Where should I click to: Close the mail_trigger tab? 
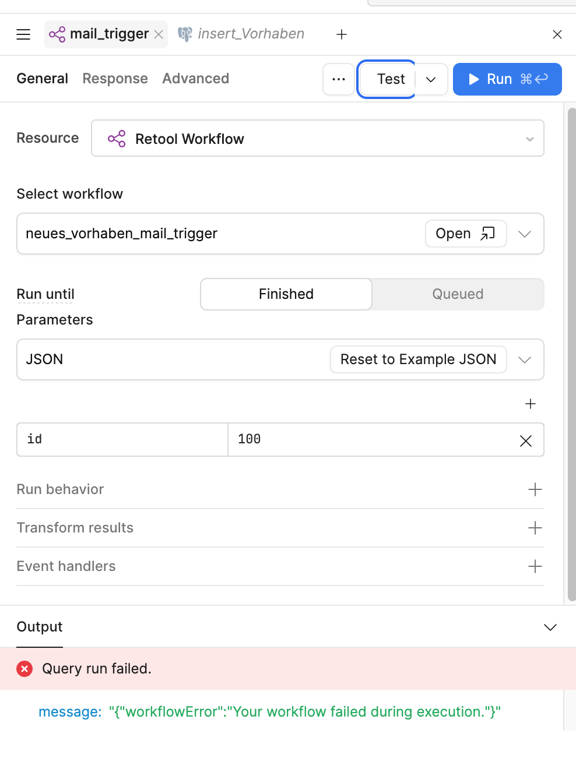click(159, 34)
